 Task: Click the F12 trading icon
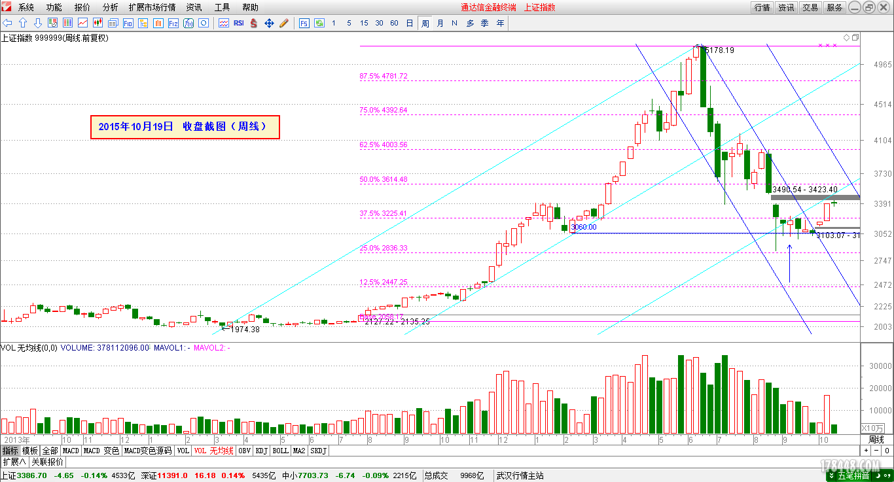(173, 23)
